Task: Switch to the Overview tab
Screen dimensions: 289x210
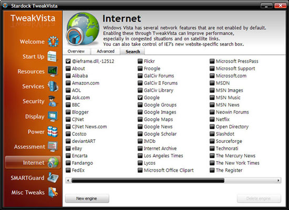Action: (x=76, y=51)
